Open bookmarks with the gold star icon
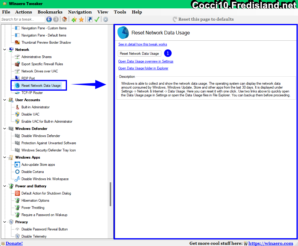Viewport: 298px width, 246px height. point(81,19)
